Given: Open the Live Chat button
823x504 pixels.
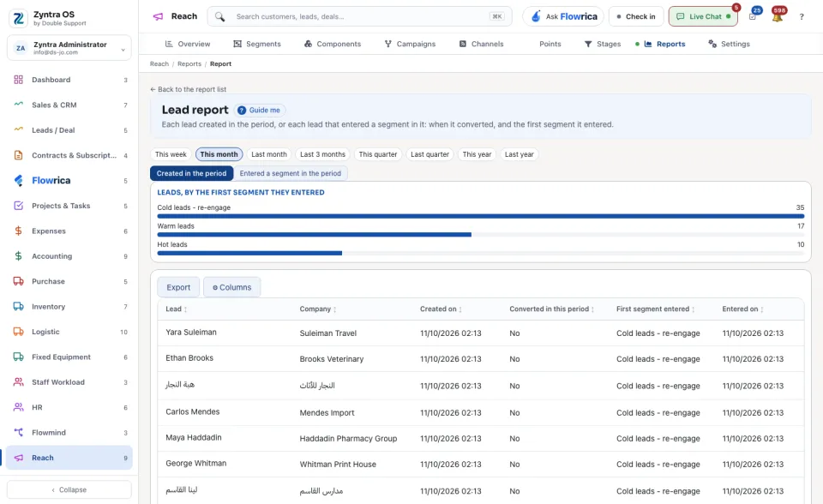Looking at the screenshot, I should tap(703, 17).
